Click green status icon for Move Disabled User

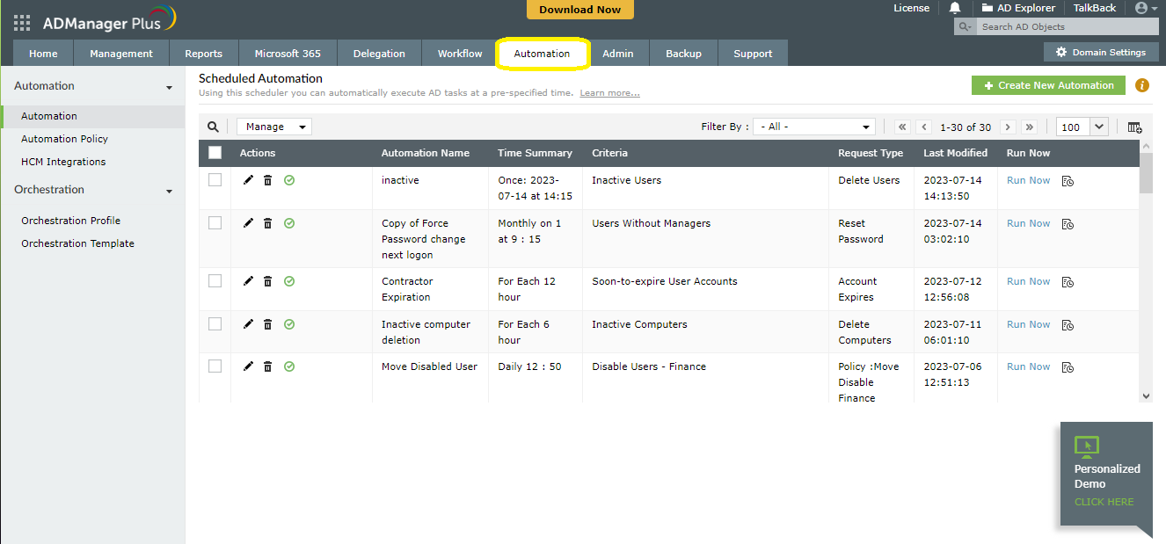tap(289, 366)
